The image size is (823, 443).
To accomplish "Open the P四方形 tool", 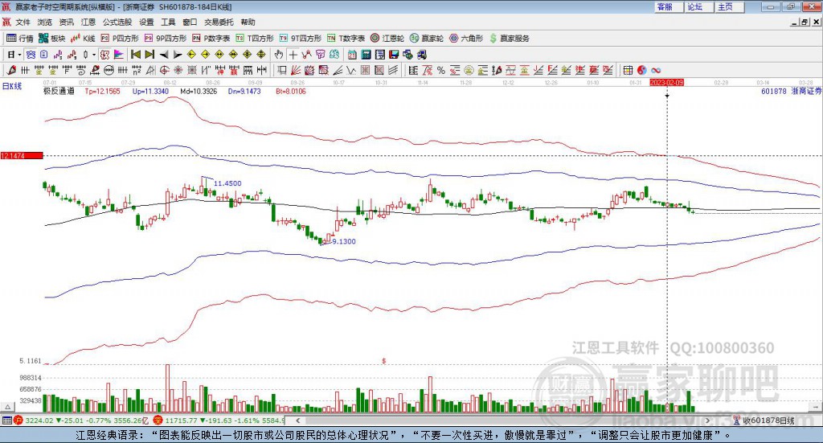I will click(x=119, y=38).
